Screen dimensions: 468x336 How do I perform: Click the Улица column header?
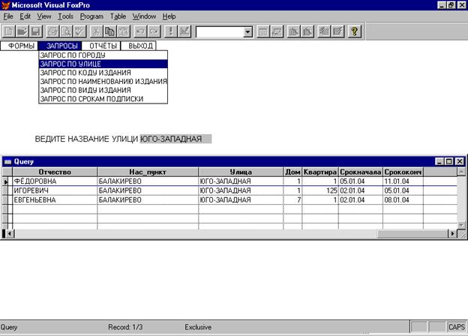point(240,172)
